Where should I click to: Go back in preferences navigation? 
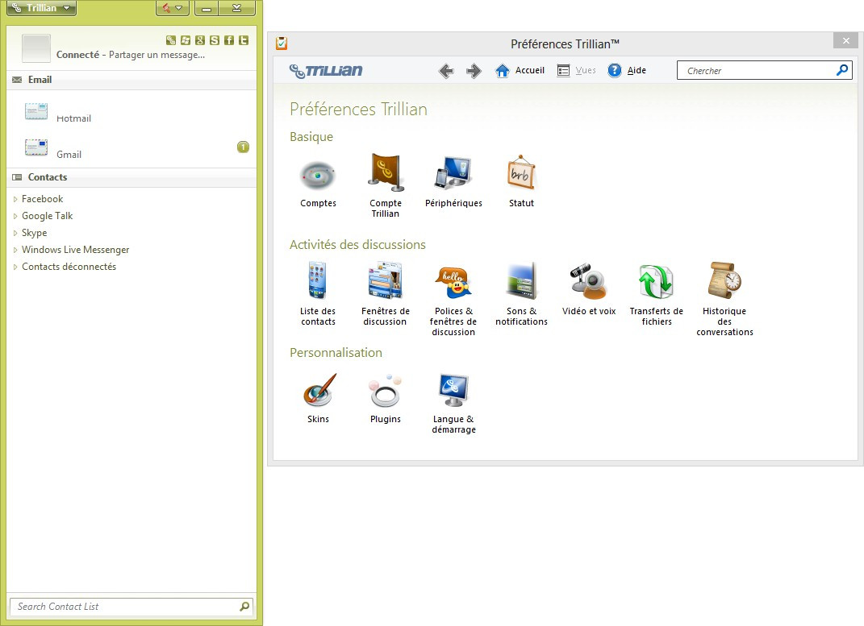[x=446, y=71]
